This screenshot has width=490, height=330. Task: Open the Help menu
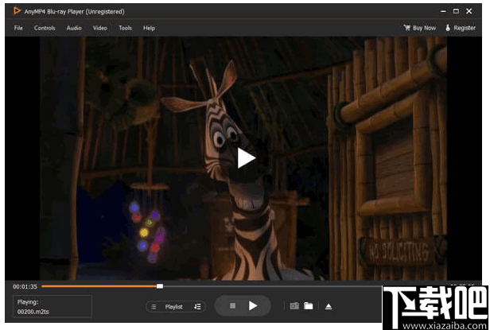pos(149,28)
